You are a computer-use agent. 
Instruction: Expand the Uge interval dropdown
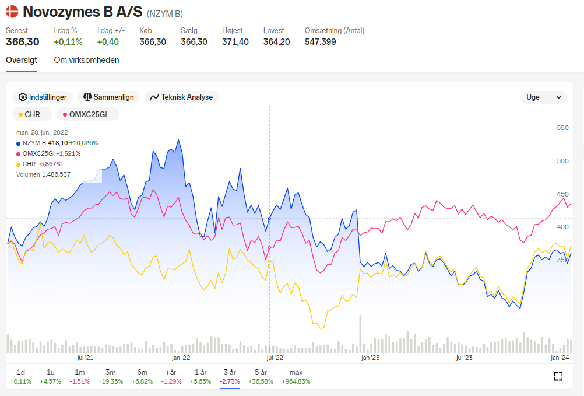(543, 97)
